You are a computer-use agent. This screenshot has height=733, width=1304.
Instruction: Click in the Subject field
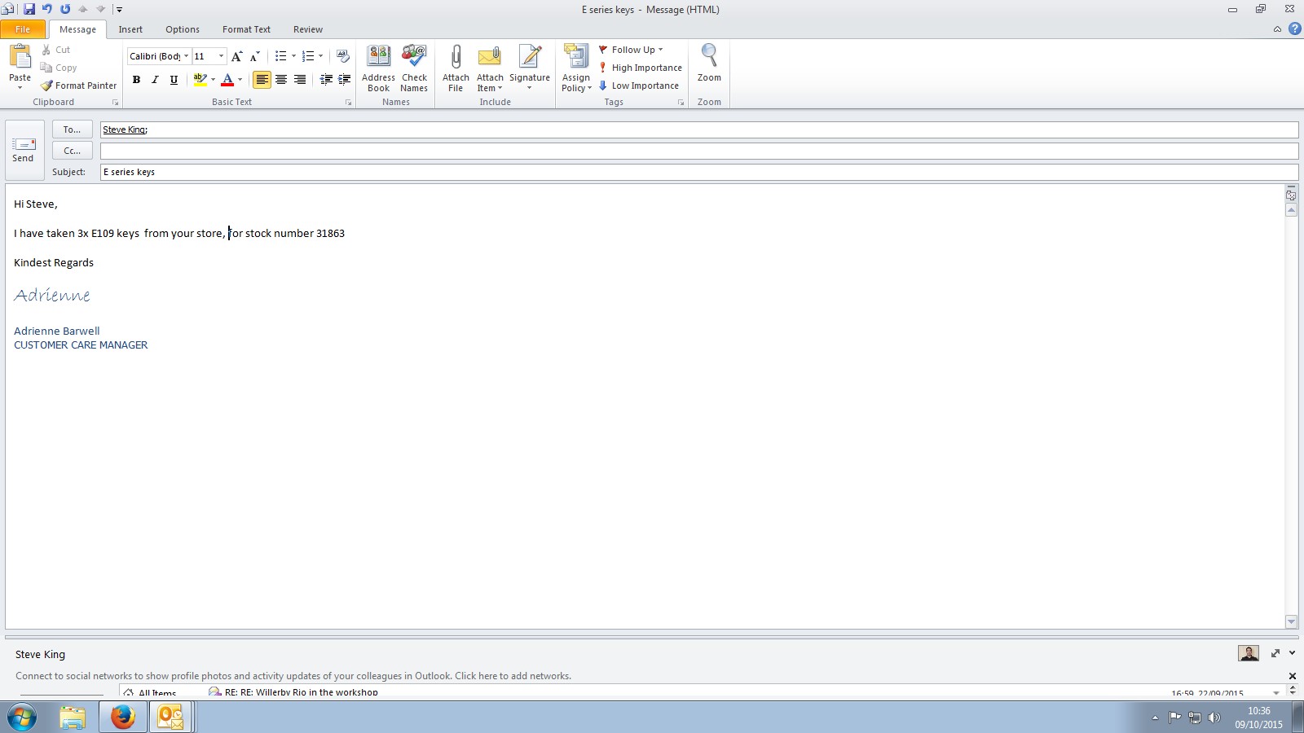click(x=699, y=172)
